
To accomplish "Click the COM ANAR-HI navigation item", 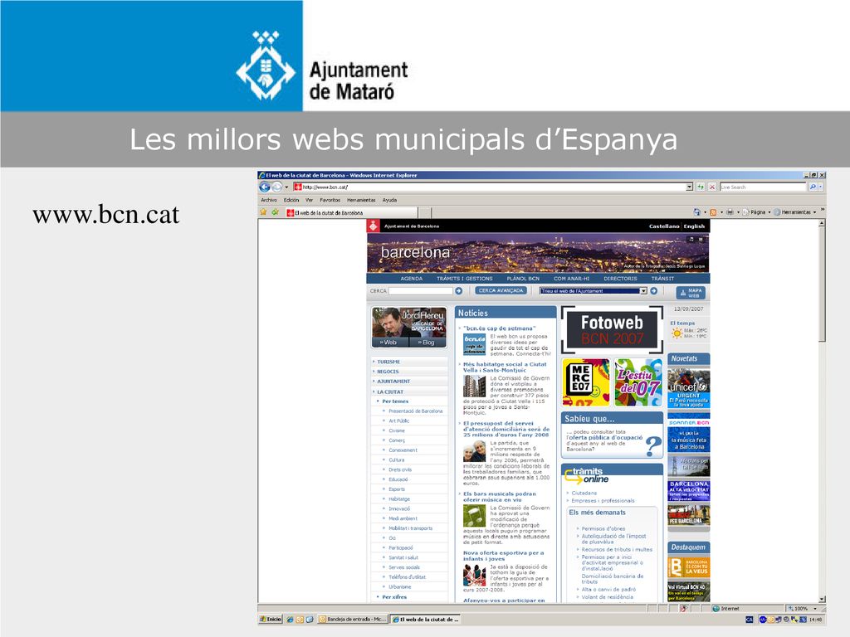I will [x=571, y=279].
